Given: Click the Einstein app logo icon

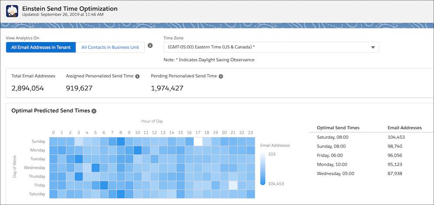Looking at the screenshot, I should tap(12, 11).
